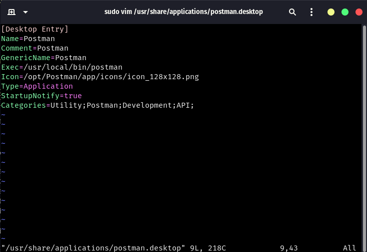This screenshot has height=252, width=367.
Task: Open the hamburger menu
Action: [311, 12]
